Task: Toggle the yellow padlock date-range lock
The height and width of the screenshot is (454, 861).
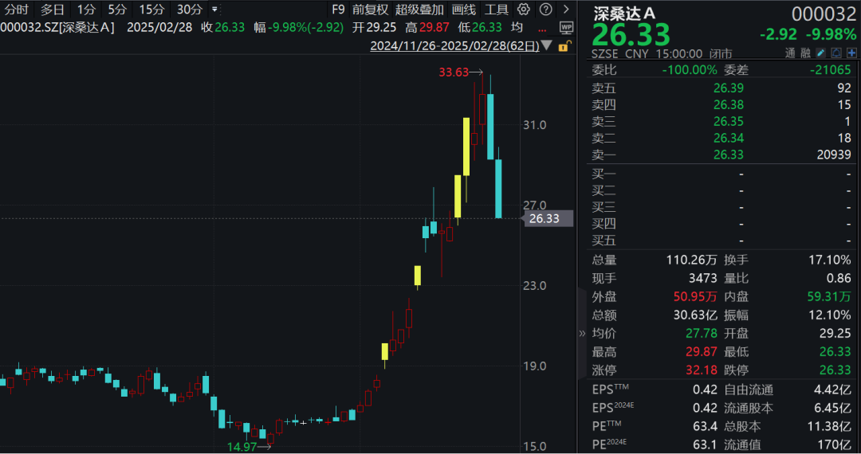Action: (564, 46)
